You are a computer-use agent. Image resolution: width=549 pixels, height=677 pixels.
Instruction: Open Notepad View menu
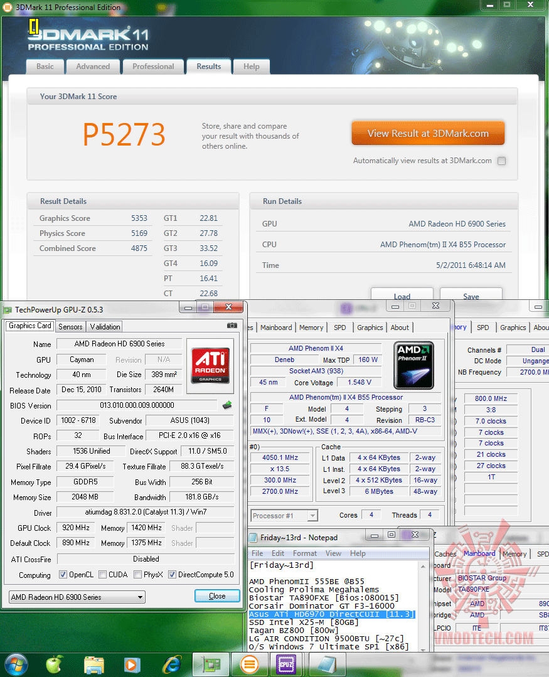(x=333, y=553)
